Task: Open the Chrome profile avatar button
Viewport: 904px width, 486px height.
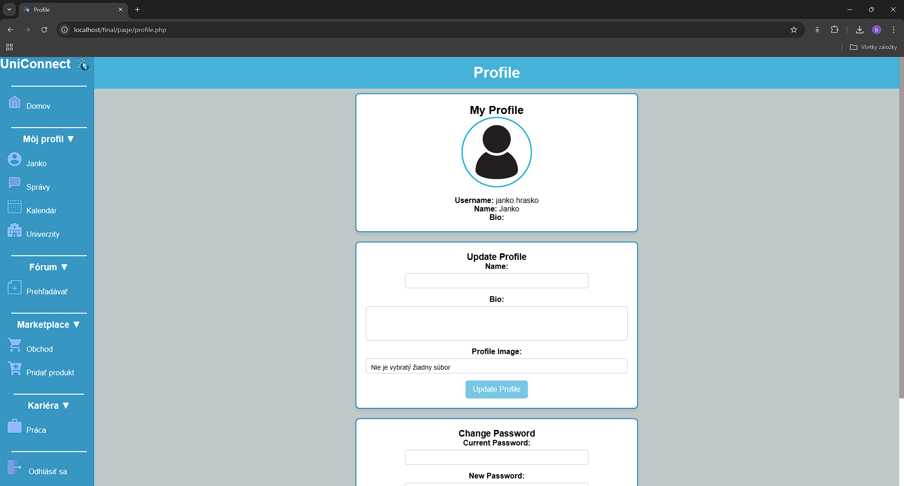Action: click(x=877, y=30)
